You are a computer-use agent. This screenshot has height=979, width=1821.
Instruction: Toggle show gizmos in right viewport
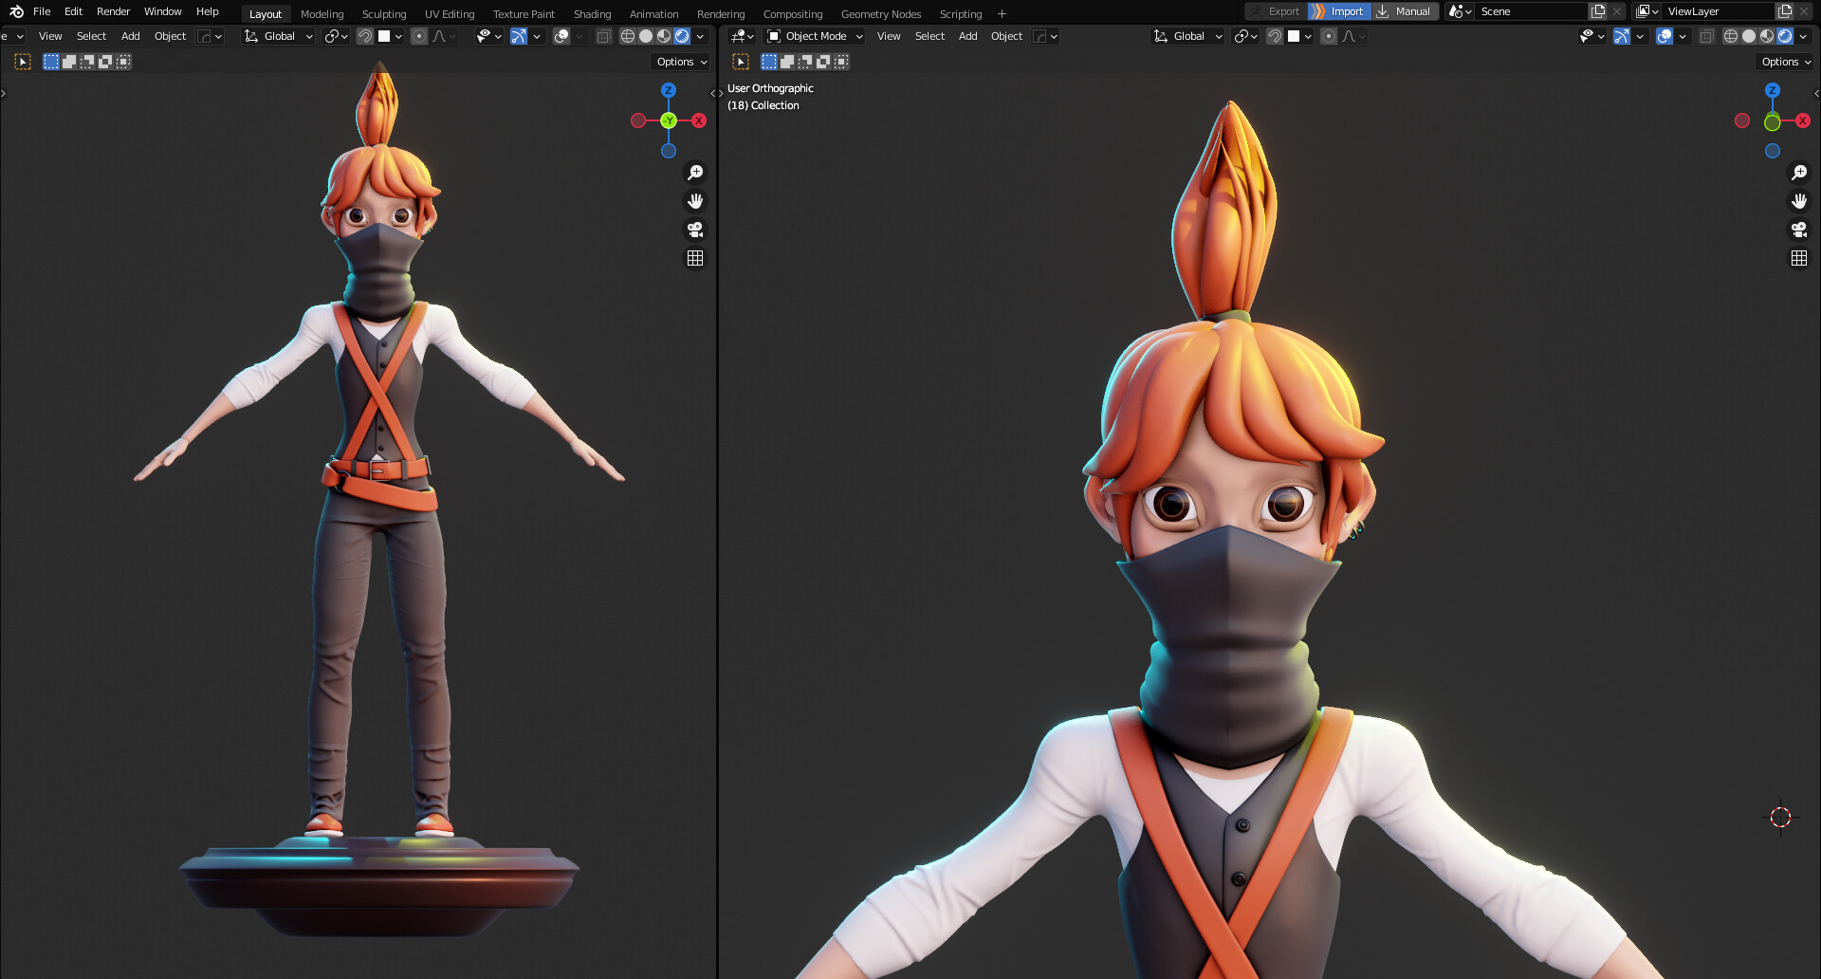pos(1620,35)
